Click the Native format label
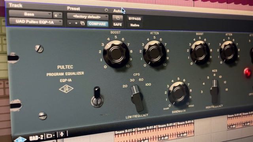Viewport: 253px width, 142px height. pos(135,25)
